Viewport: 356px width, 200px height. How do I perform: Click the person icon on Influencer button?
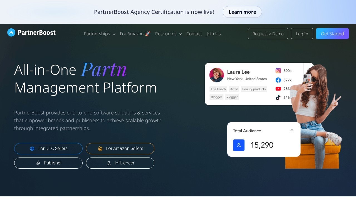[109, 163]
